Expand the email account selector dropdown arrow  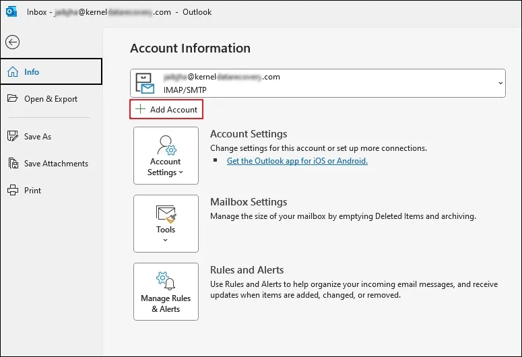[500, 83]
